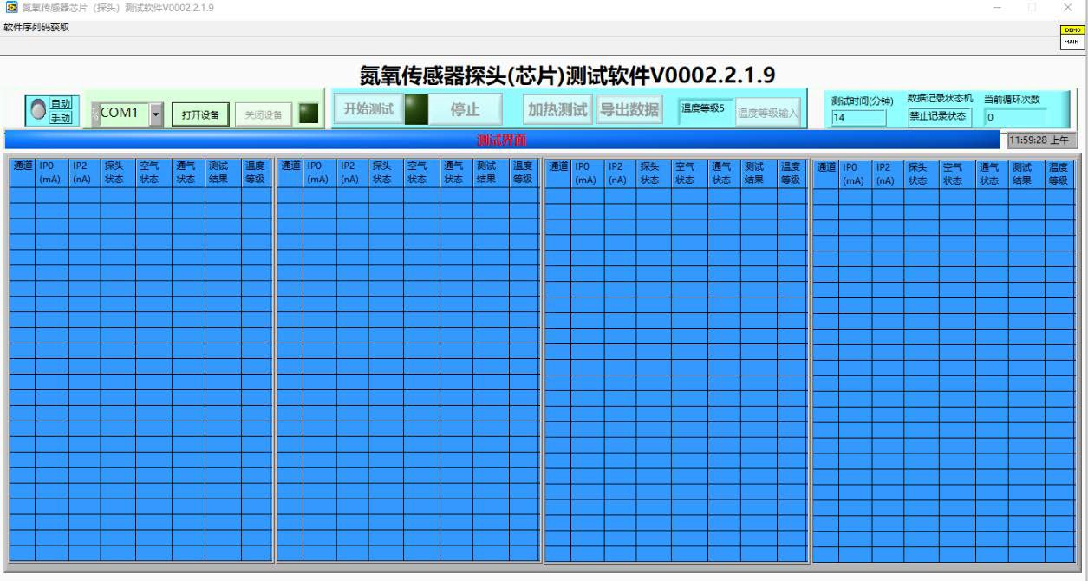Viewport: 1088px width, 581px height.
Task: Click the 导出数据 export button
Action: 630,110
